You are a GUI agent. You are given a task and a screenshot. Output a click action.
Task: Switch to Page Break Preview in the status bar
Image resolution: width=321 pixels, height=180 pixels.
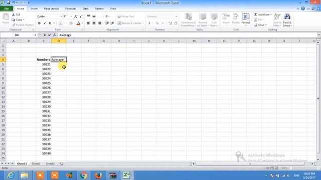276,168
